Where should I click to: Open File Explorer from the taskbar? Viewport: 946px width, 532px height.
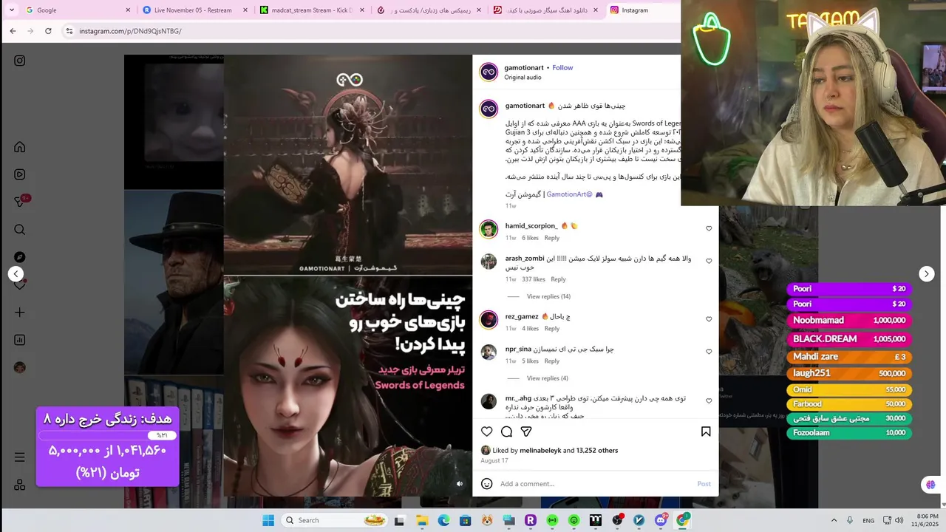(x=421, y=520)
